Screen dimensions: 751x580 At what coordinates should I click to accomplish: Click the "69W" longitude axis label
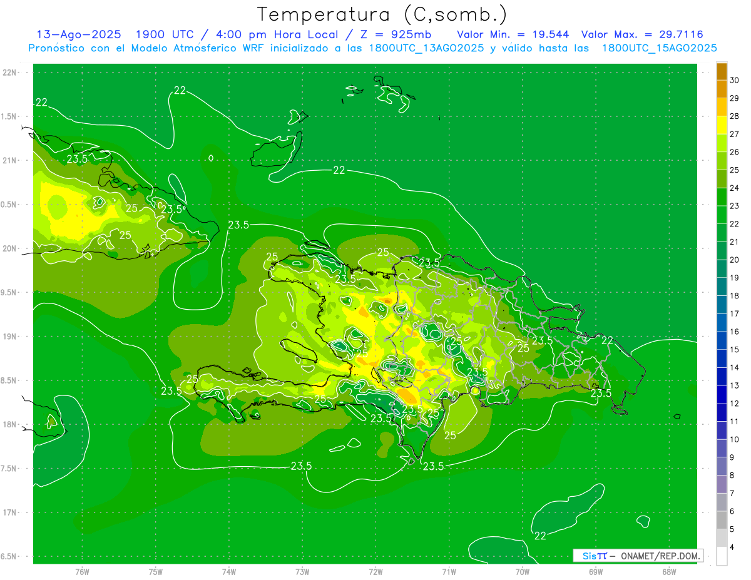(x=596, y=571)
